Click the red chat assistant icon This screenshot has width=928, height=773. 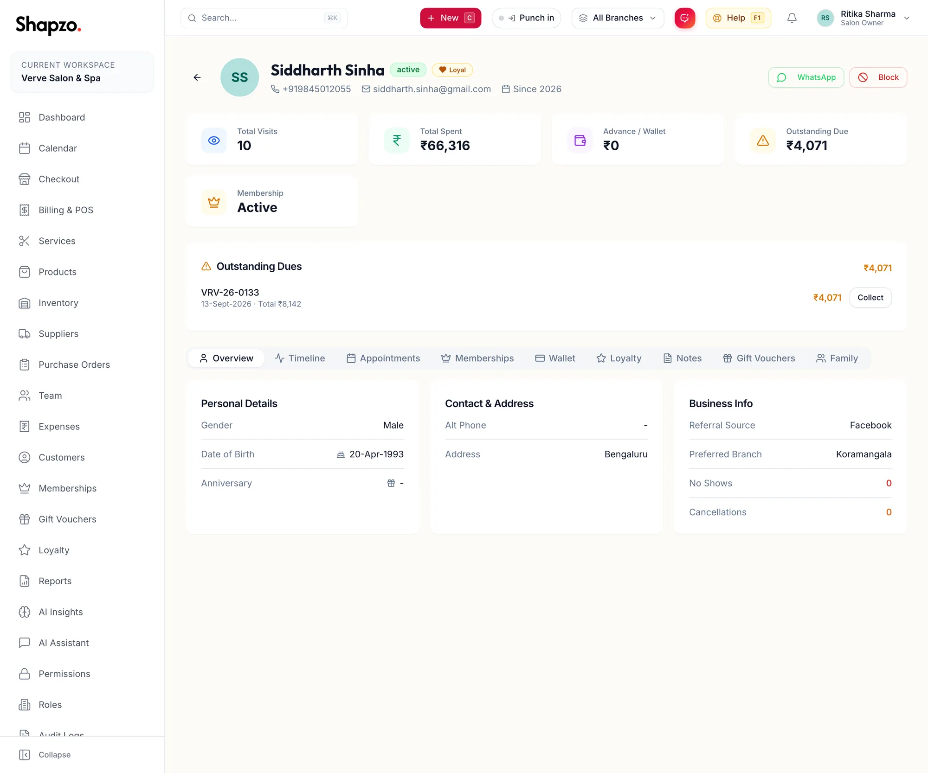[685, 18]
